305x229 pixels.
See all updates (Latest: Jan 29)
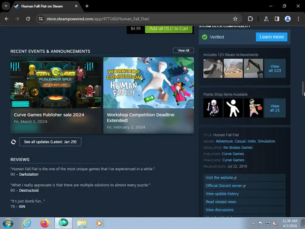(x=50, y=142)
